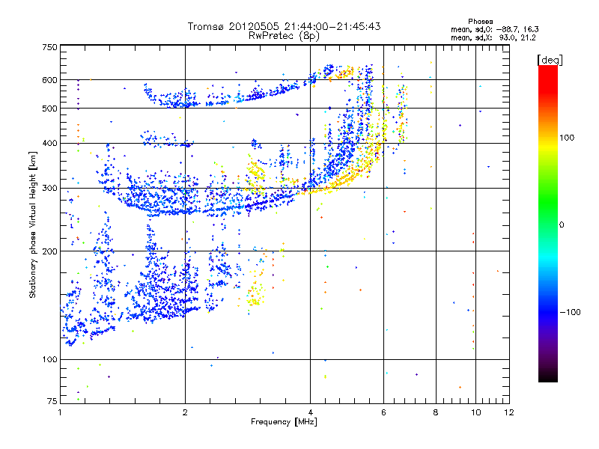Click the 'Frequency [MHz]' axis label
The height and width of the screenshot is (449, 599).
click(x=284, y=422)
